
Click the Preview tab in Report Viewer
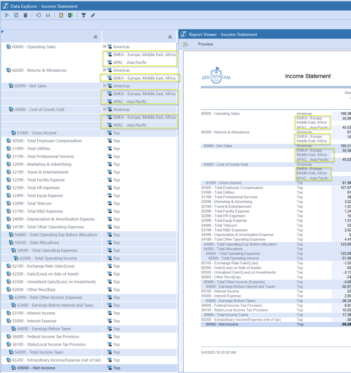tap(206, 44)
